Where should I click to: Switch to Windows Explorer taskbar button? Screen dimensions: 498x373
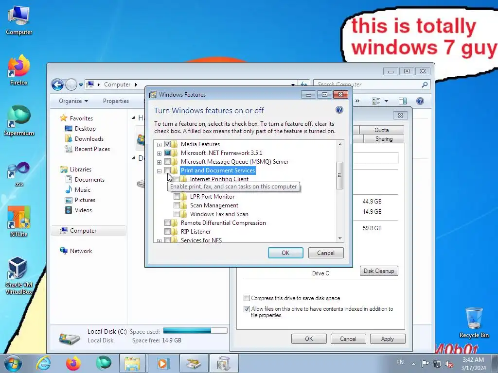tap(132, 363)
